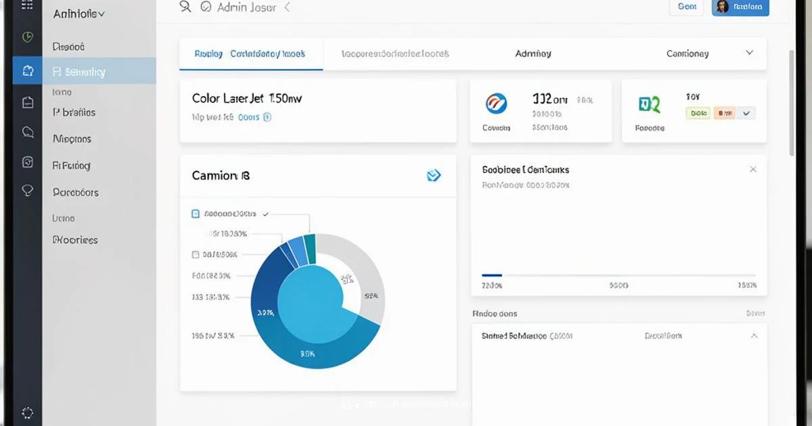Click the red and blue circular logo icon
This screenshot has width=812, height=426.
click(496, 103)
